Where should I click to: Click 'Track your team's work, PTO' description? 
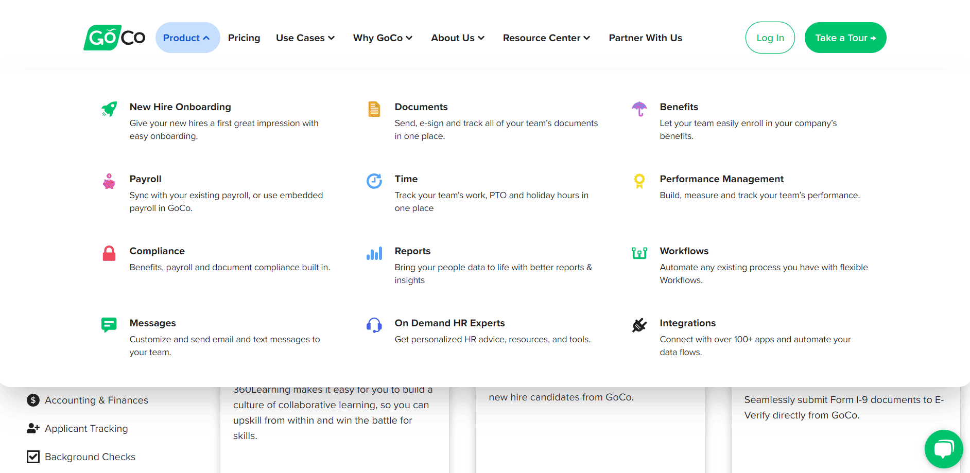(492, 201)
